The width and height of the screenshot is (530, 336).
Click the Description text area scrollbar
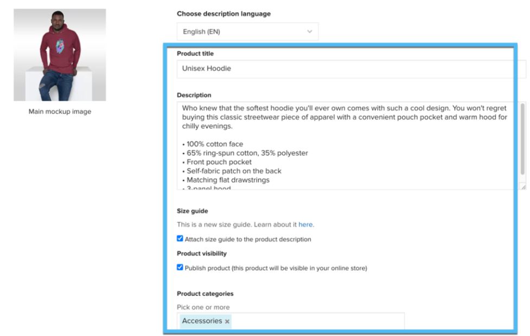coord(522,138)
